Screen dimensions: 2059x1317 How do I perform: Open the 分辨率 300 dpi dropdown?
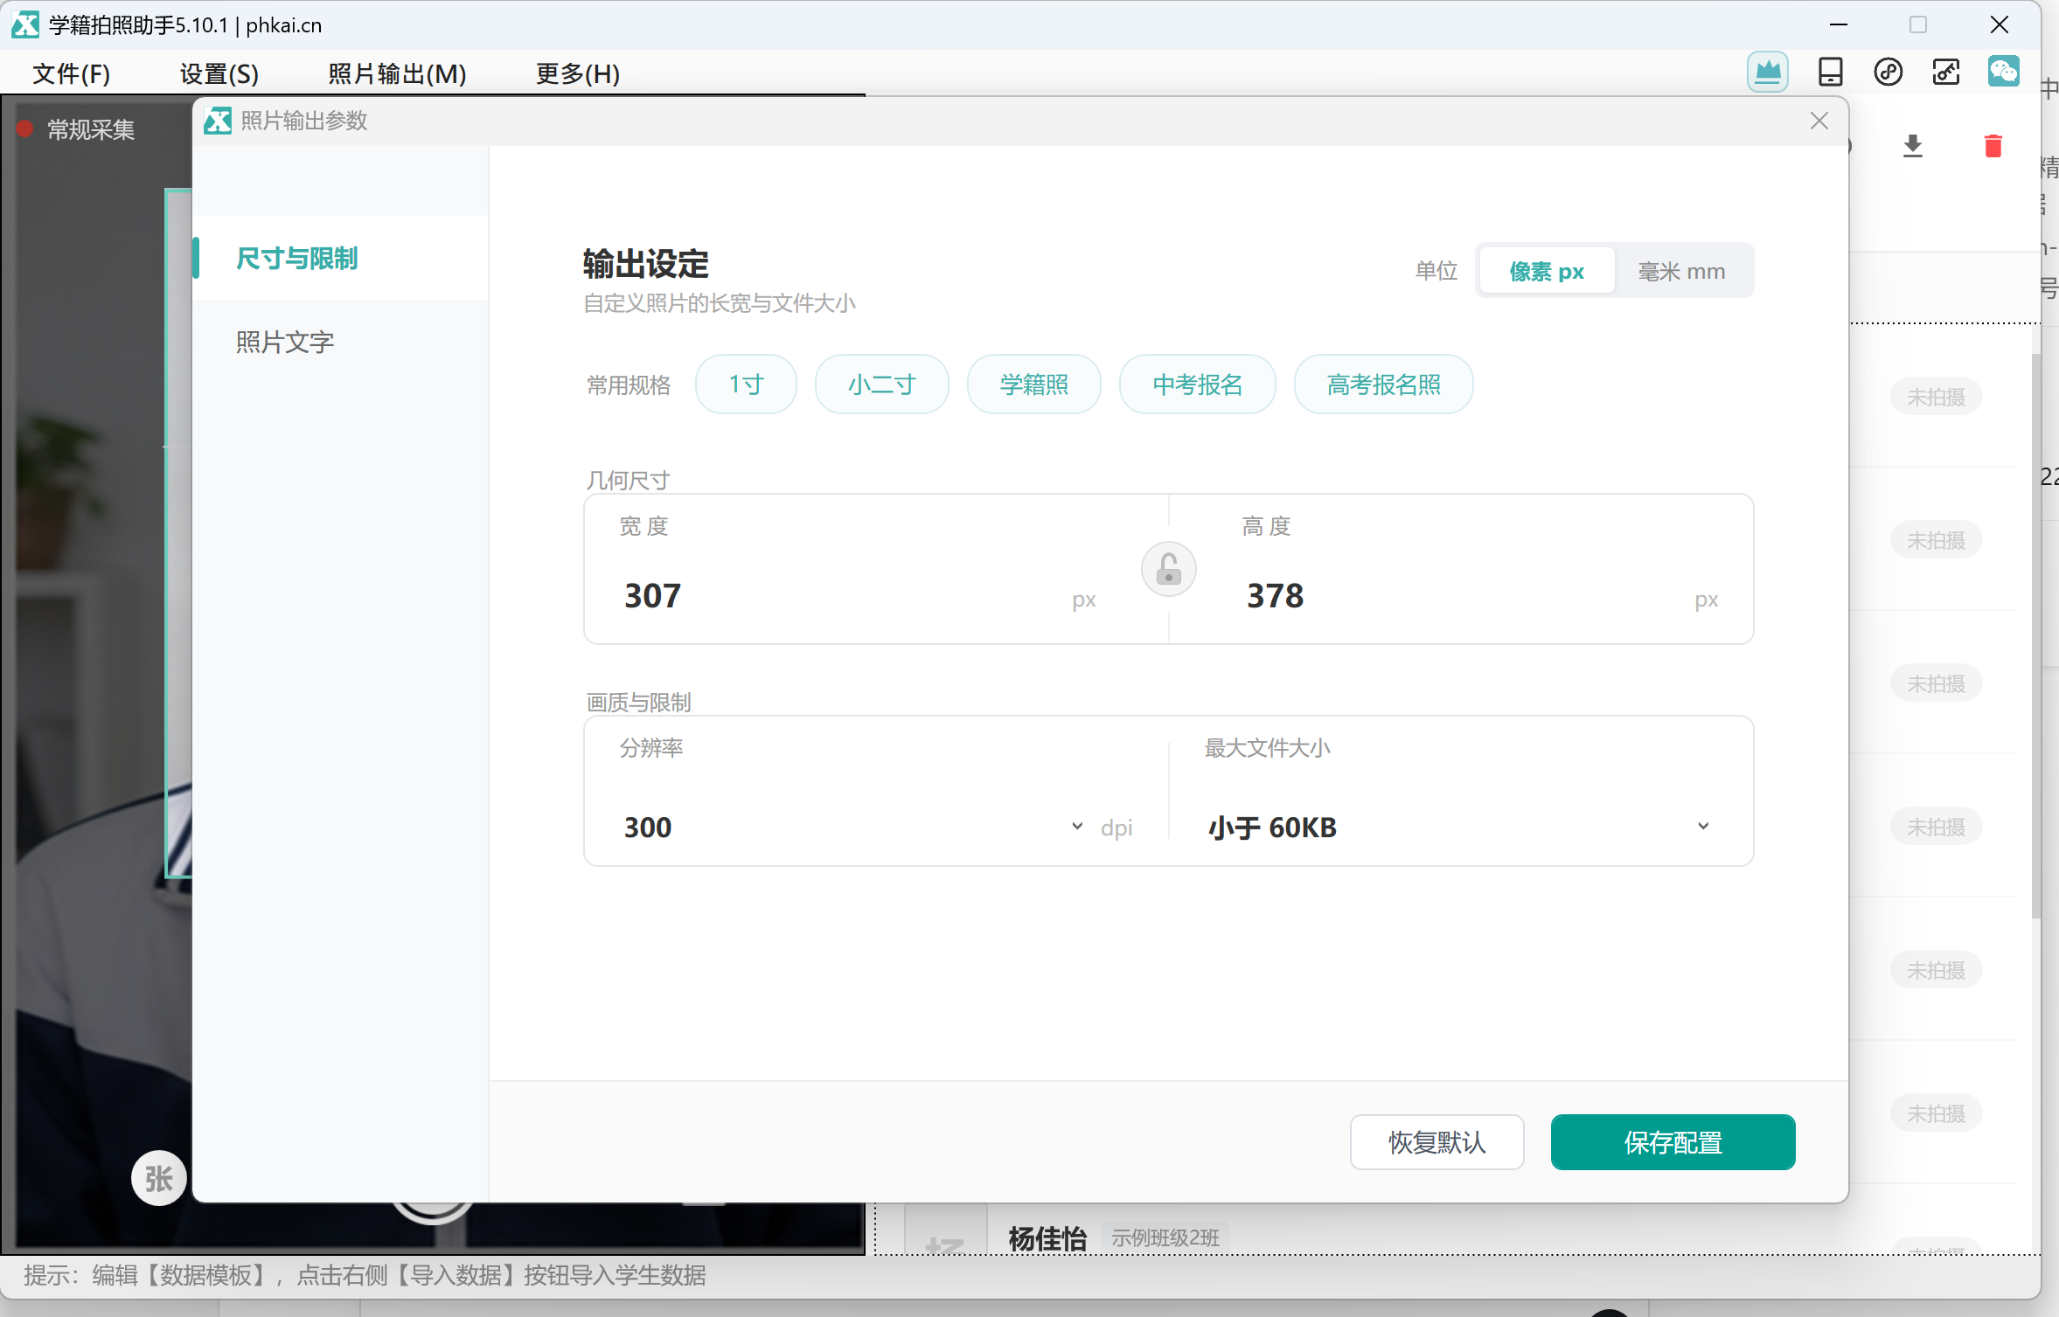[x=876, y=827]
